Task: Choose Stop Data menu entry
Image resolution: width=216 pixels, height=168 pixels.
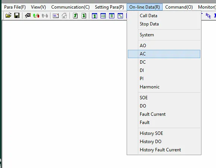Action: [x=164, y=24]
